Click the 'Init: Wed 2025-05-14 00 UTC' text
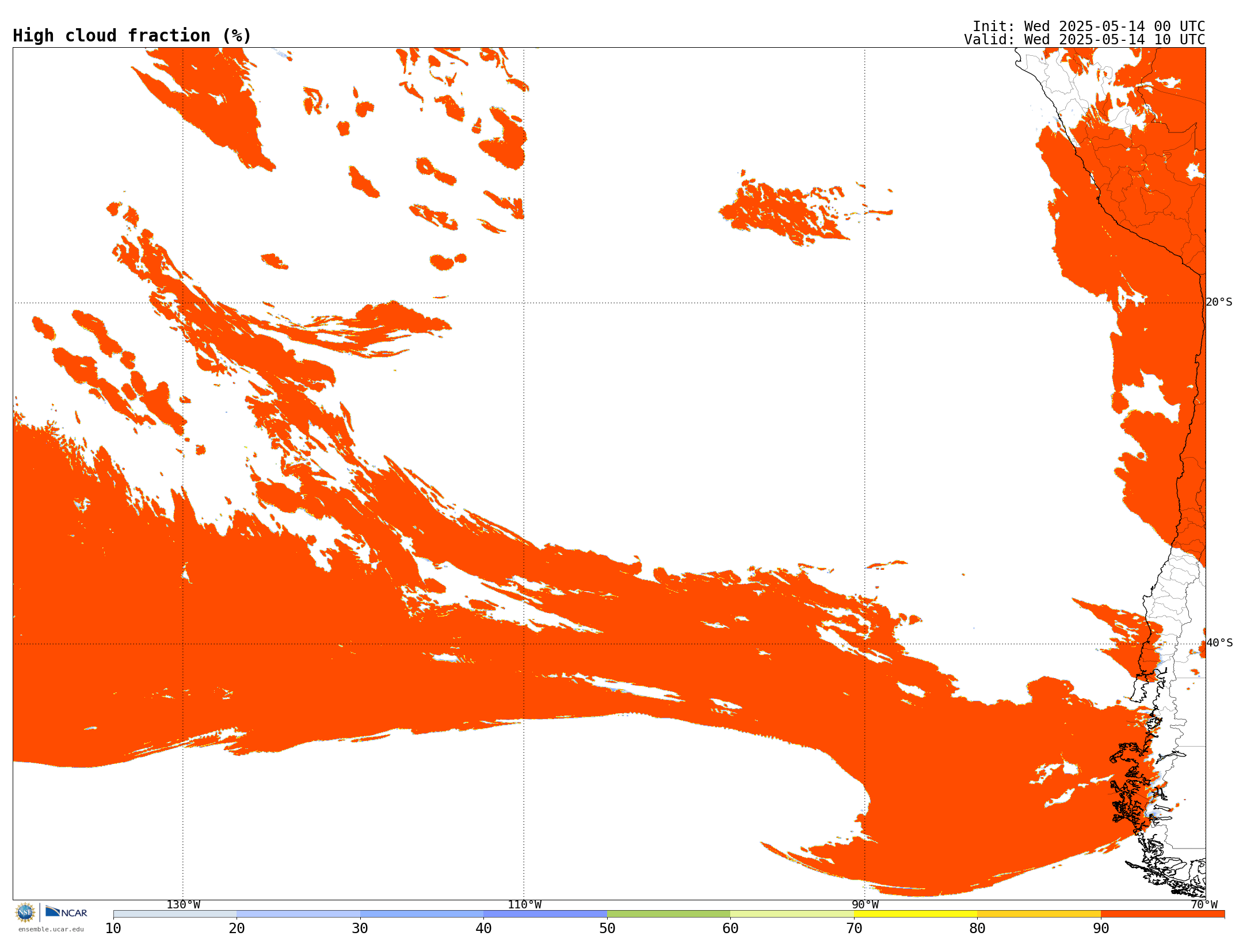 coord(1089,26)
